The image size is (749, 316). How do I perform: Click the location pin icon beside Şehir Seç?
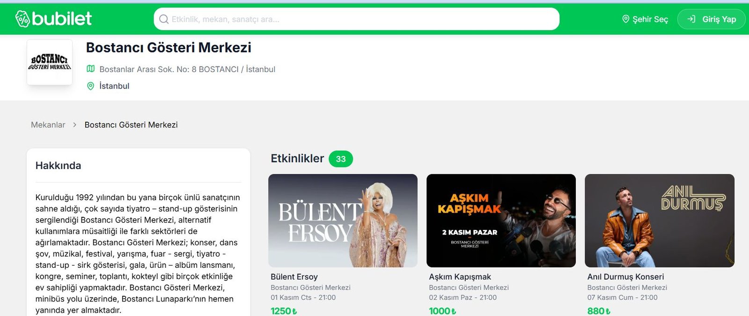pos(625,19)
